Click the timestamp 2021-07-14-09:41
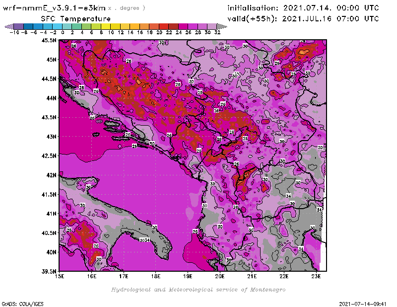The image size is (397, 307). coord(363,304)
